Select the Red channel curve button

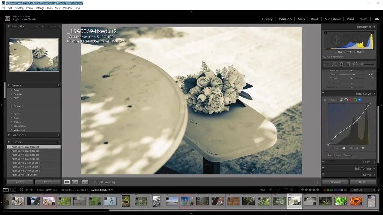point(351,100)
